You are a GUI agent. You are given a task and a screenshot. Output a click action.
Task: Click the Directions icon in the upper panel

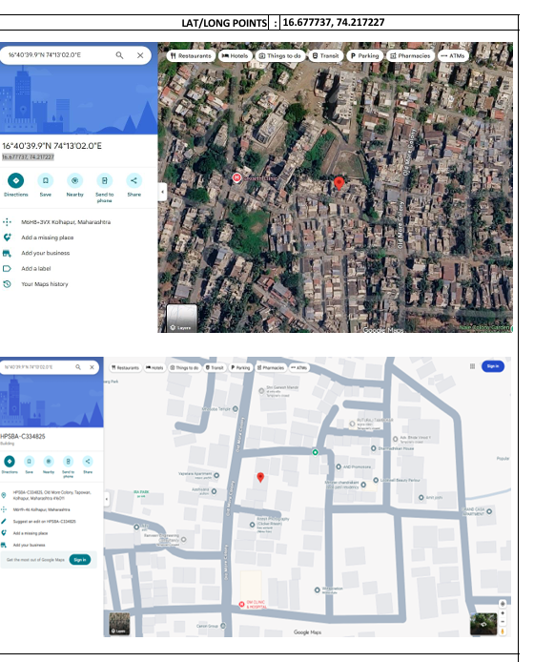click(x=15, y=180)
